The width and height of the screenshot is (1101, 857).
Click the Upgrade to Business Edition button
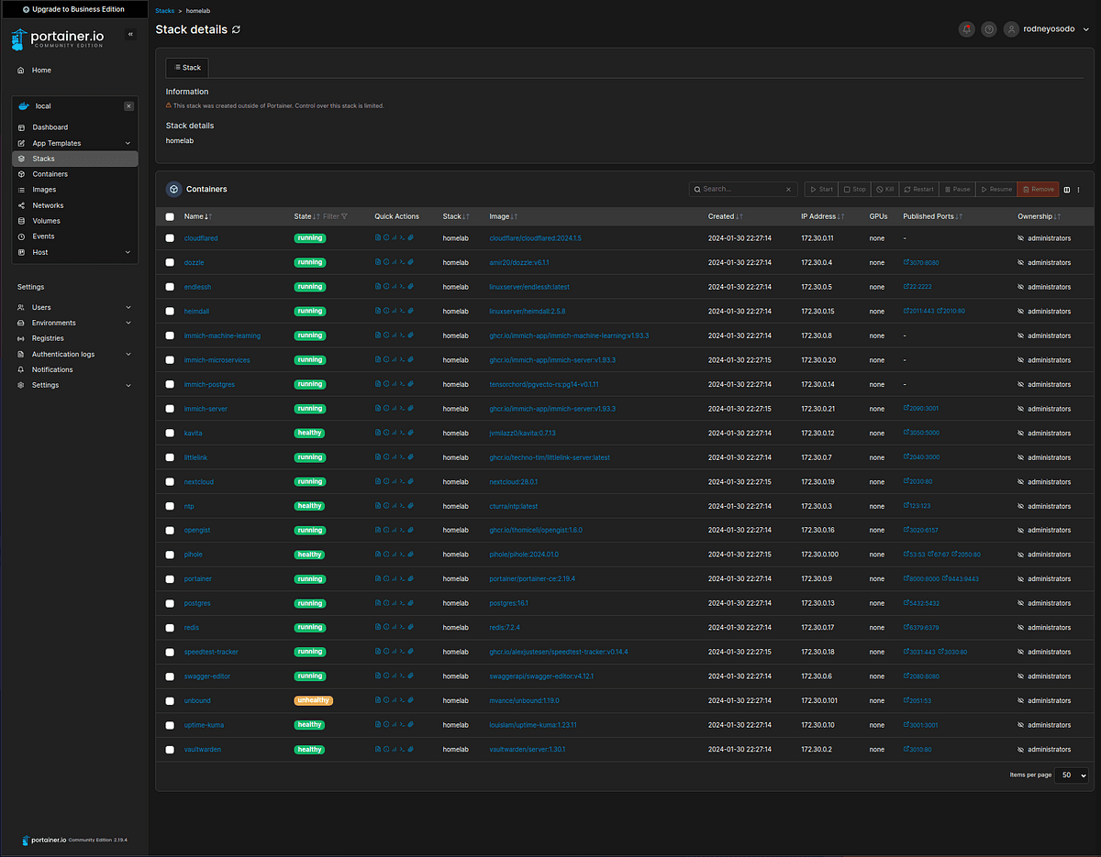[x=73, y=10]
